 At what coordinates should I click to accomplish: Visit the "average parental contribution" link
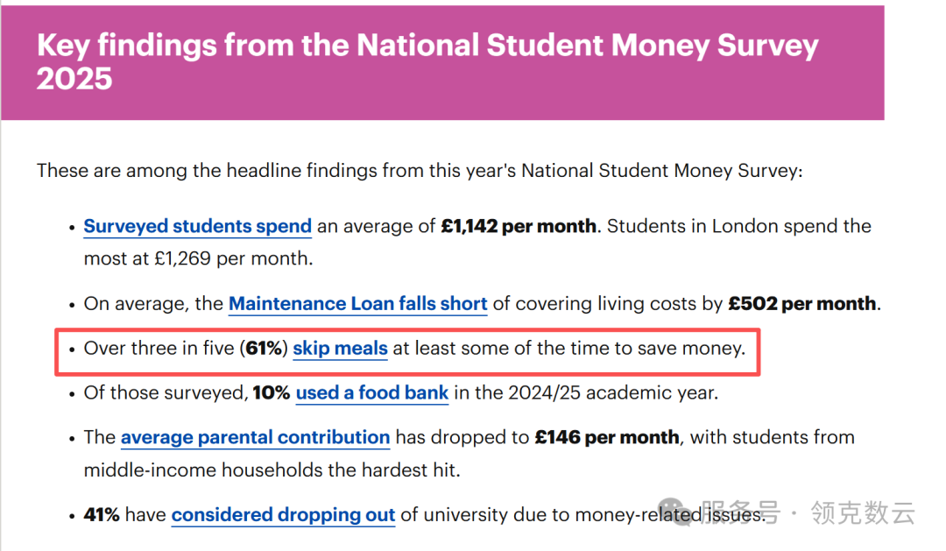(x=255, y=437)
